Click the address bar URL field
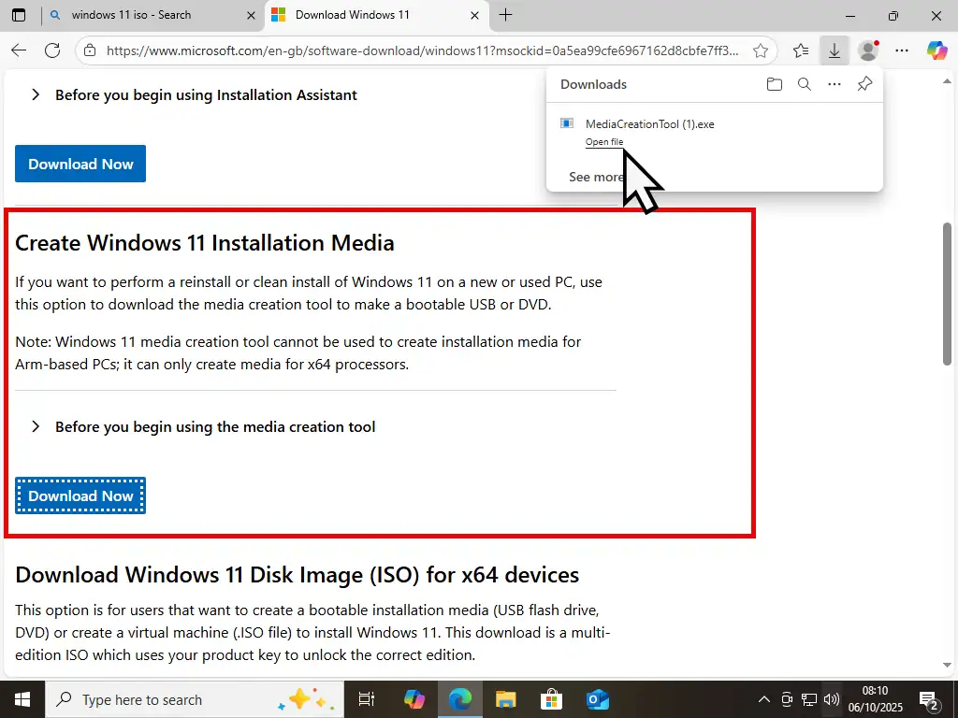The image size is (958, 718). point(421,50)
